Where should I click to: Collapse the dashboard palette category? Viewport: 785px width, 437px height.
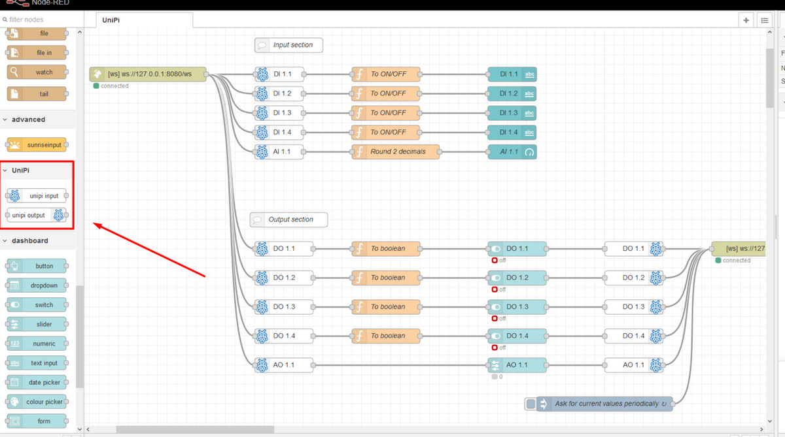tap(37, 241)
